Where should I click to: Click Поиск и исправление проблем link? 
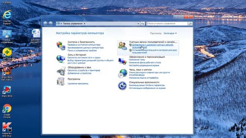click(82, 51)
